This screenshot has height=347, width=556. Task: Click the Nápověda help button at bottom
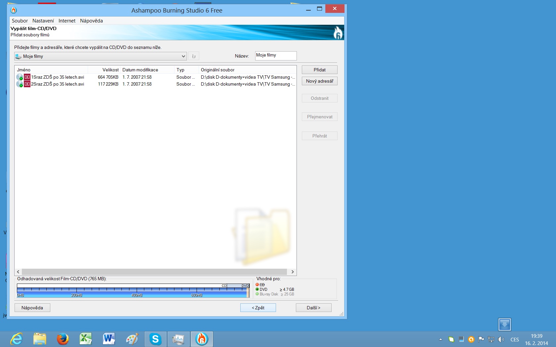point(32,308)
